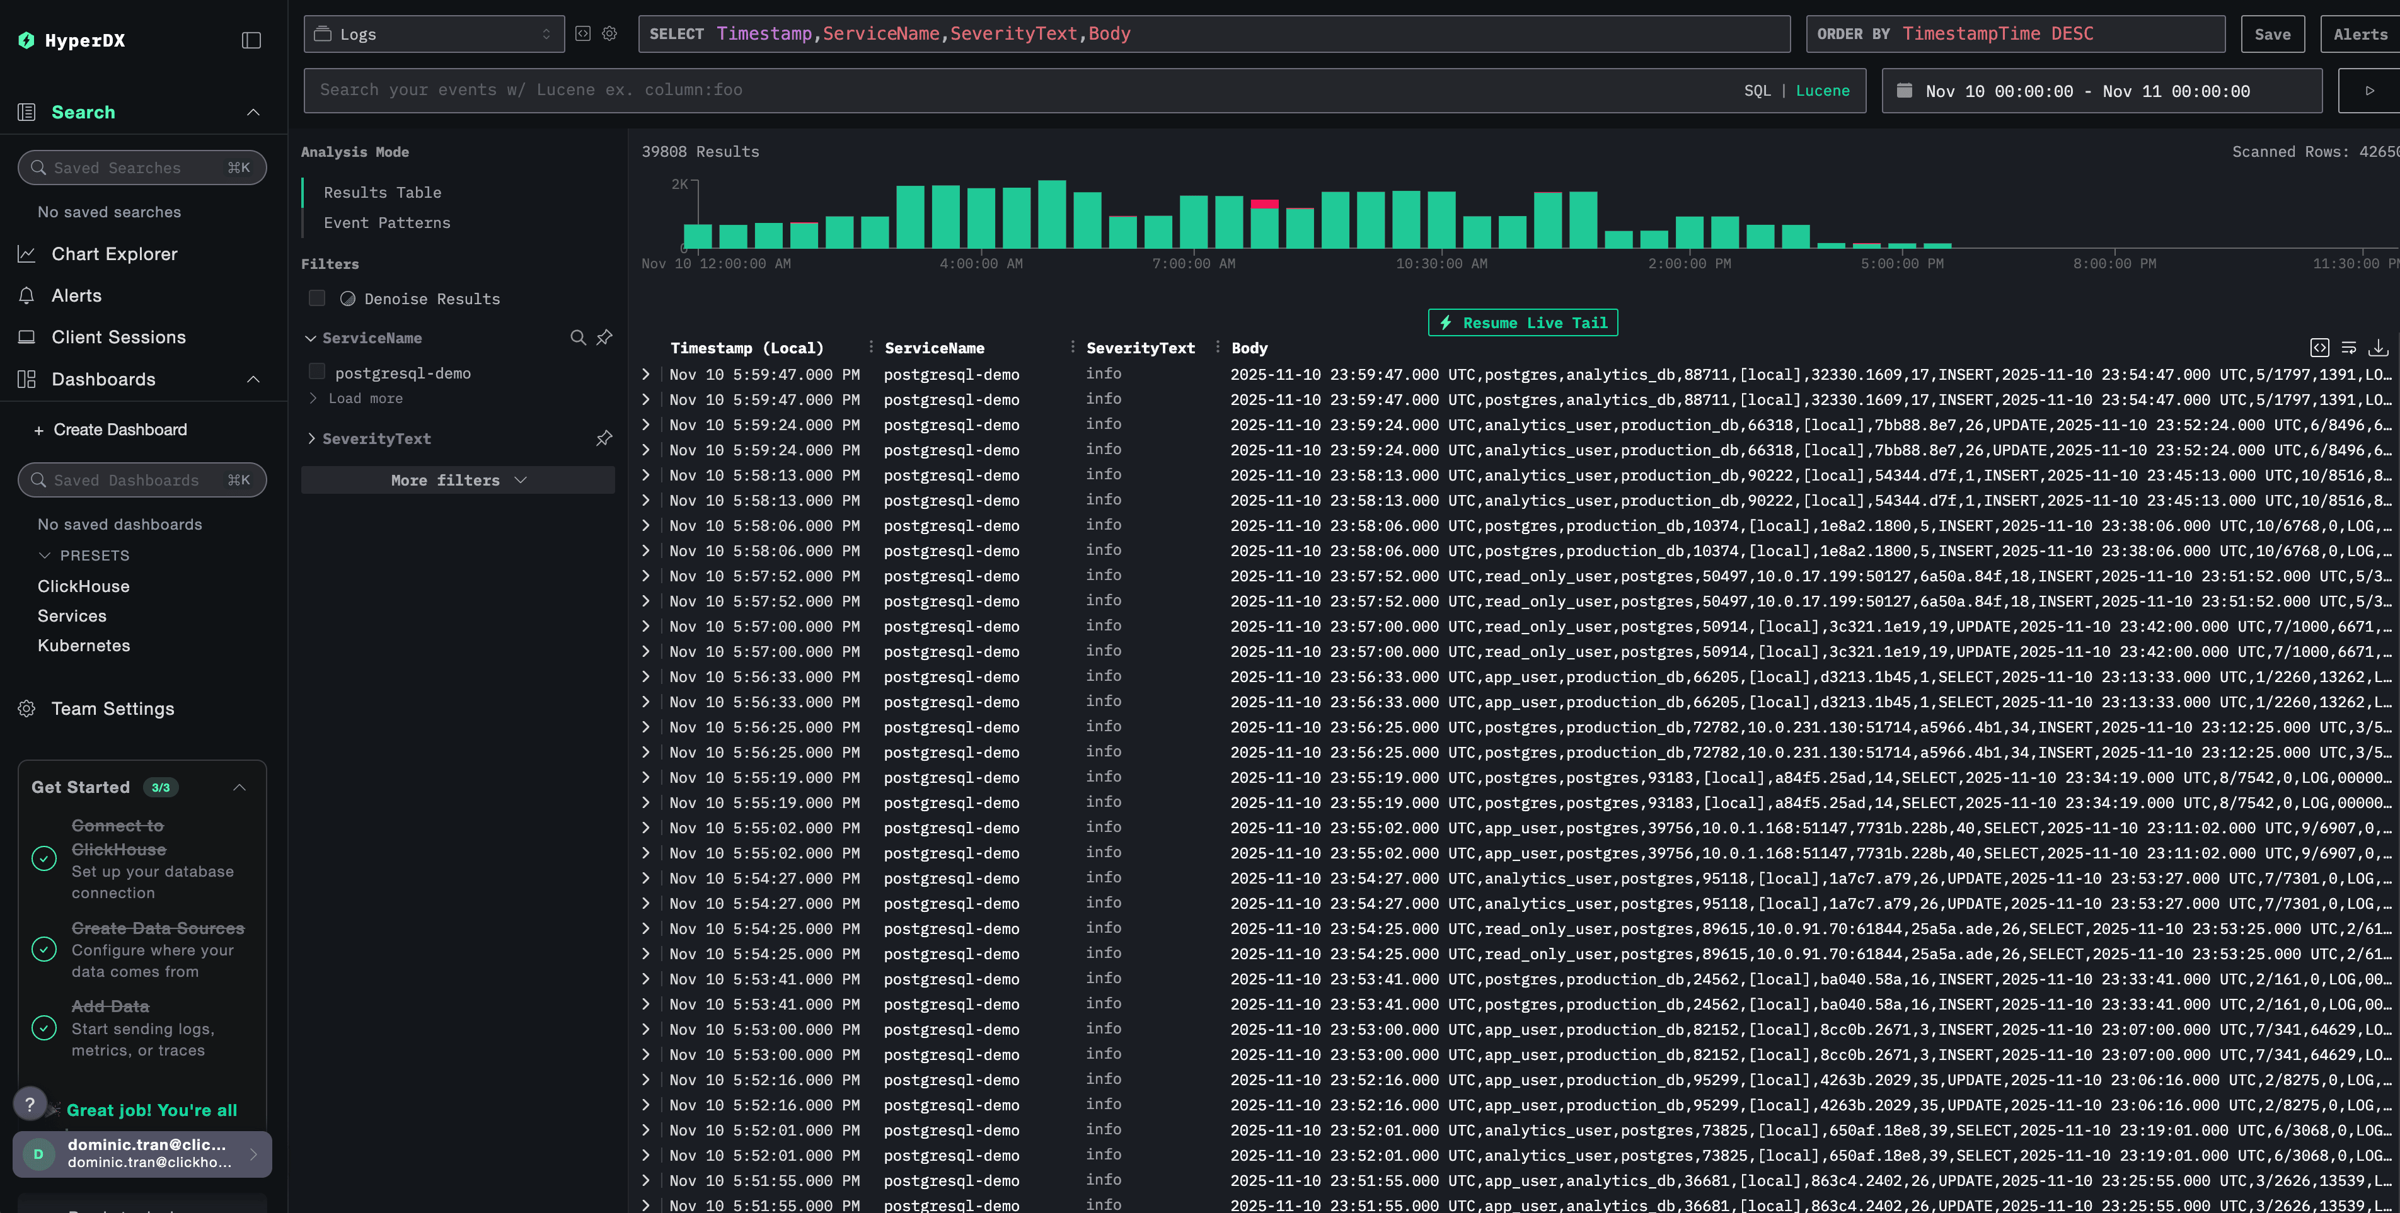Expand More filters
Viewport: 2400px width, 1213px height.
click(x=458, y=481)
